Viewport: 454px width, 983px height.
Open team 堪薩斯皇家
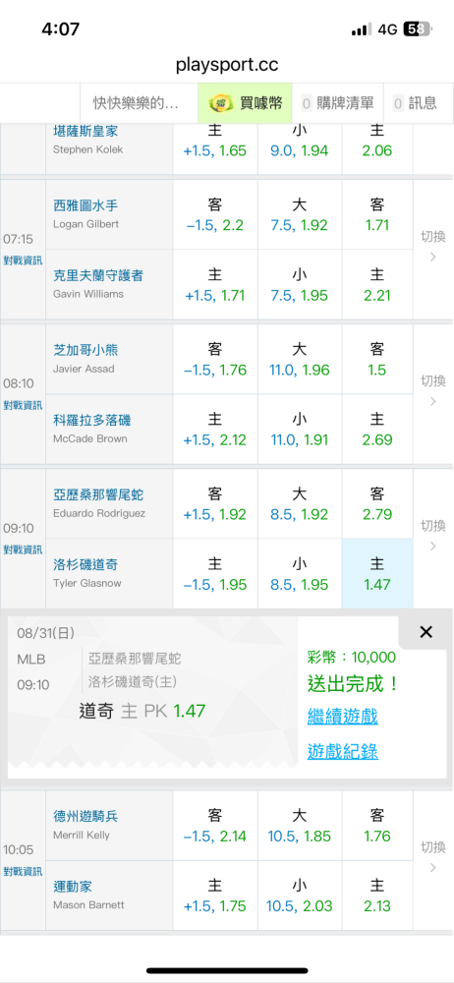[x=85, y=131]
